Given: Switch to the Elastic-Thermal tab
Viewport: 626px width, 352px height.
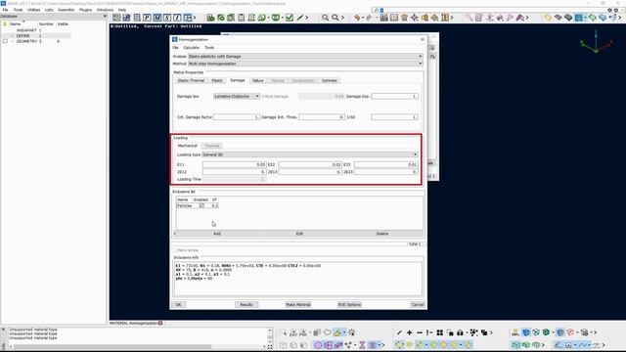Looking at the screenshot, I should (191, 80).
